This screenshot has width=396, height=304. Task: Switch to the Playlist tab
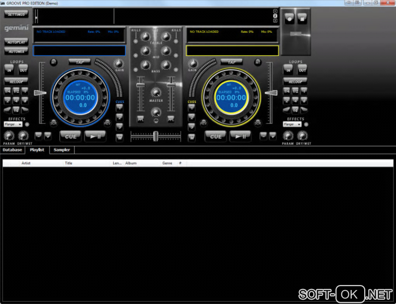[37, 150]
